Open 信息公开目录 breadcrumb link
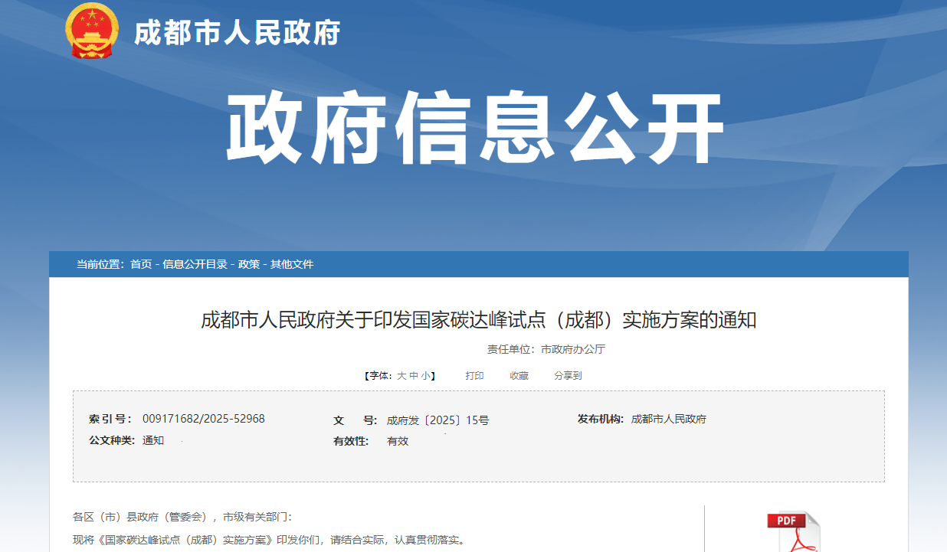Image resolution: width=947 pixels, height=552 pixels. click(195, 264)
